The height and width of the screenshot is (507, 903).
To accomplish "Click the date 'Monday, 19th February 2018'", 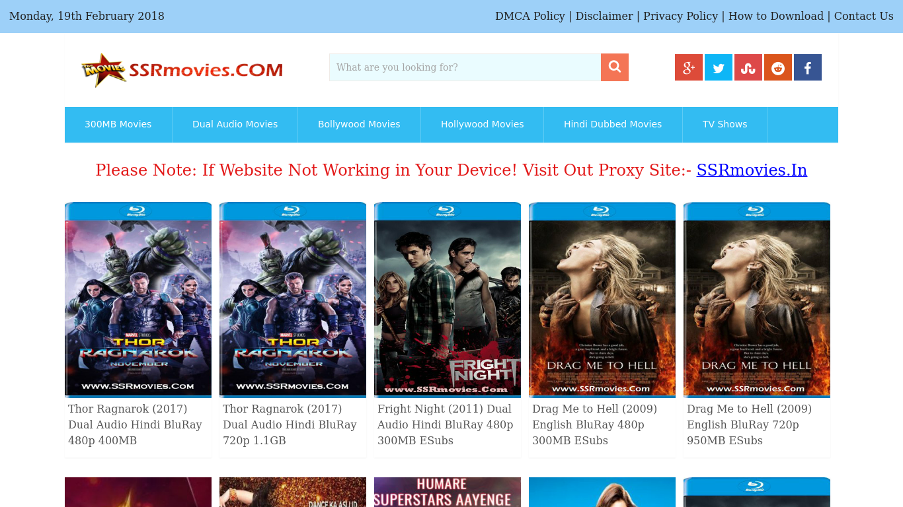I will pyautogui.click(x=87, y=16).
